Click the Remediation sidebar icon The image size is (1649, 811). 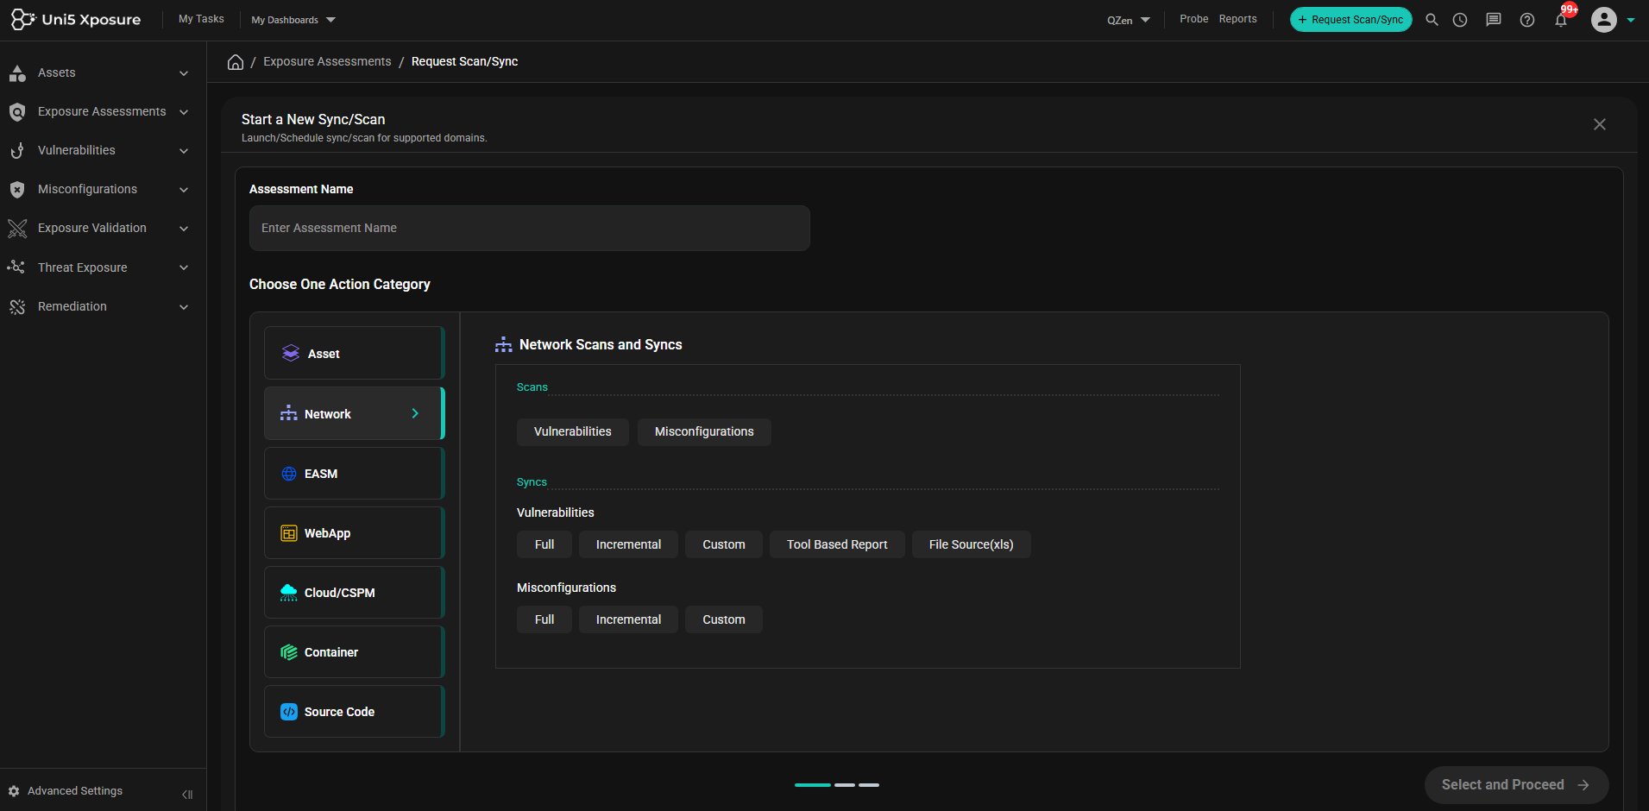[x=17, y=307]
